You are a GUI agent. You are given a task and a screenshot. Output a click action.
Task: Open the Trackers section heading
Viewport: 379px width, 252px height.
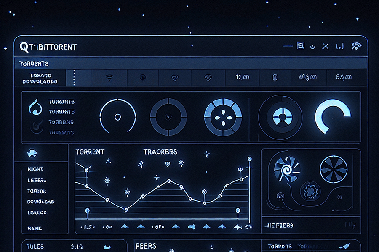coord(160,152)
